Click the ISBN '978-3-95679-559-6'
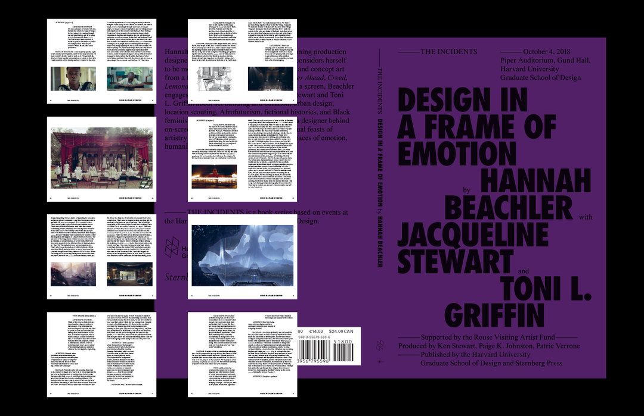Viewport: 644px width, 416px height. coord(315,337)
